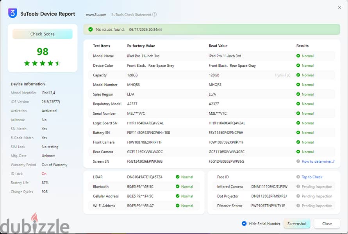Click Logic Board SN Normal icon

coord(298,123)
